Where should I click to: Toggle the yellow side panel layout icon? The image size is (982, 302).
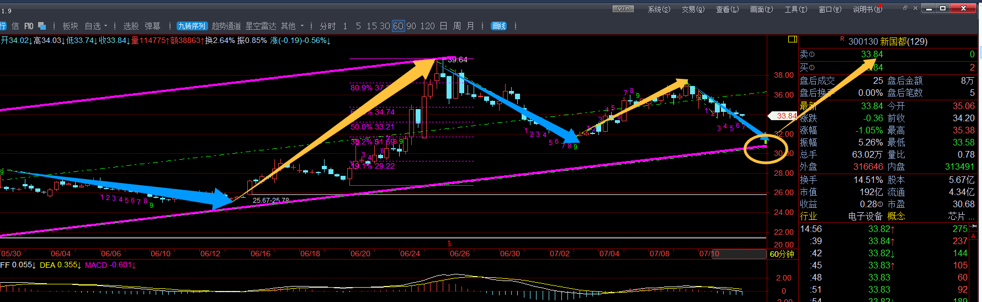click(x=792, y=39)
